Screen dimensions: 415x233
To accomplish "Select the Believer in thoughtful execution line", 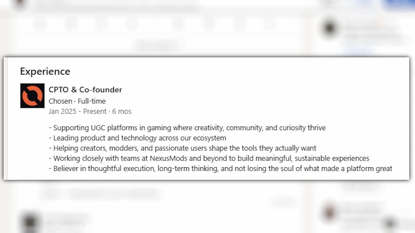I will point(222,169).
